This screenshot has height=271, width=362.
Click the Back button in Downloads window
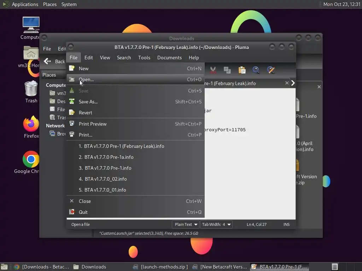tap(54, 61)
